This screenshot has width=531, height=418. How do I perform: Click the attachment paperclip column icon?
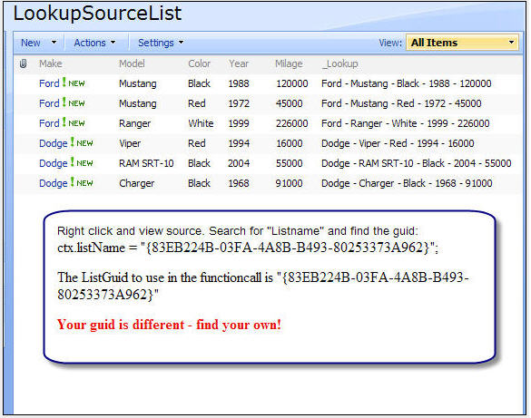coord(23,63)
